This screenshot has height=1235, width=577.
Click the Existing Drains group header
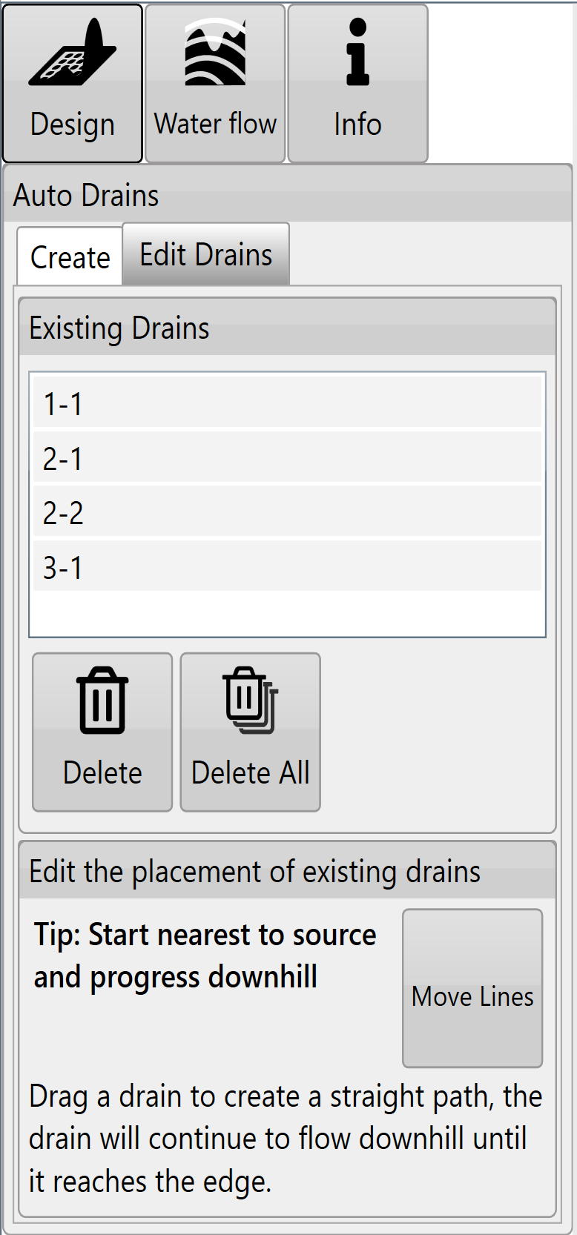pyautogui.click(x=287, y=328)
